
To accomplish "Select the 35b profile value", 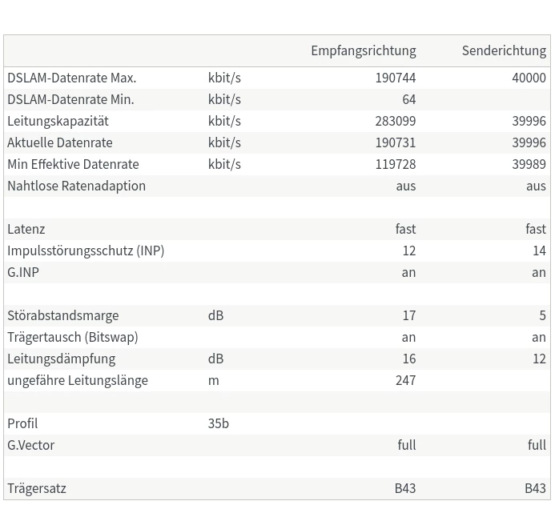I will (x=218, y=423).
